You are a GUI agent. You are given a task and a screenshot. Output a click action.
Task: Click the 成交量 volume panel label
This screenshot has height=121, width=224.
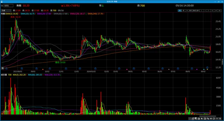pos(4,75)
